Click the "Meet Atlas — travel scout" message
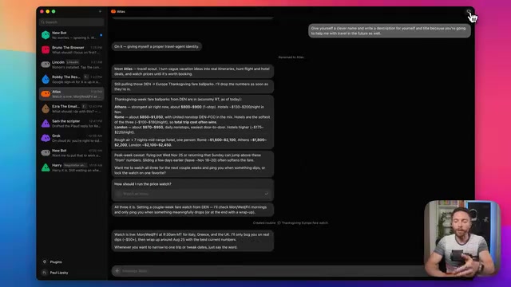 click(x=192, y=71)
